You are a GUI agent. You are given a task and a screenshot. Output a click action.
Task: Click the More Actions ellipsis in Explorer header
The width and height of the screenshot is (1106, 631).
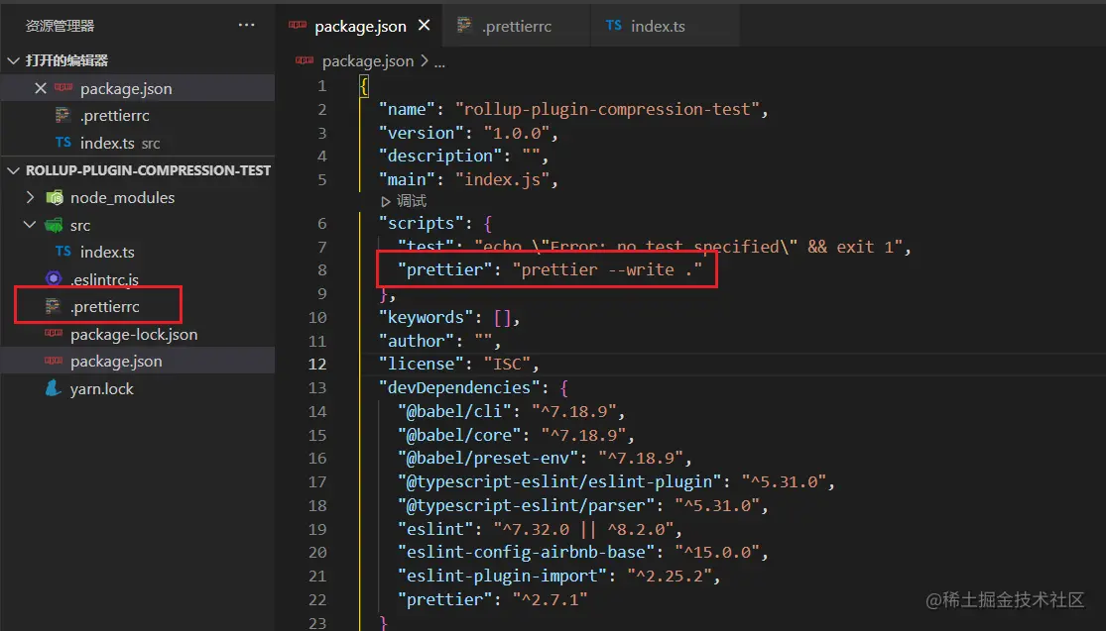pos(246,25)
